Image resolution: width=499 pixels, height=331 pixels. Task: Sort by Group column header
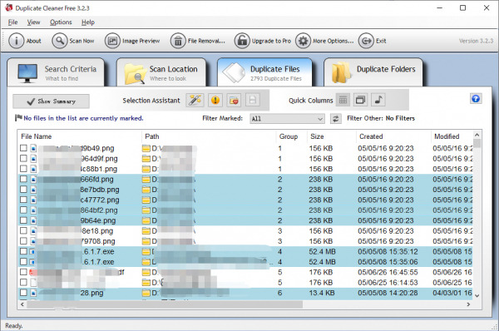point(291,136)
